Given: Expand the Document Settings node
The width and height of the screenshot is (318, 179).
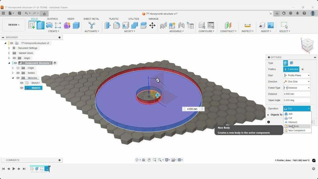Looking at the screenshot, I should pos(9,48).
